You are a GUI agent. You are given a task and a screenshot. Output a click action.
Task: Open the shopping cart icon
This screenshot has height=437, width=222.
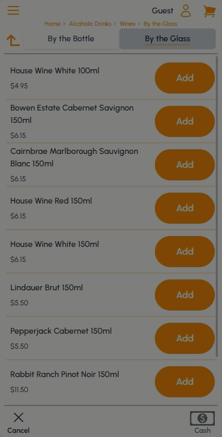[x=210, y=11]
